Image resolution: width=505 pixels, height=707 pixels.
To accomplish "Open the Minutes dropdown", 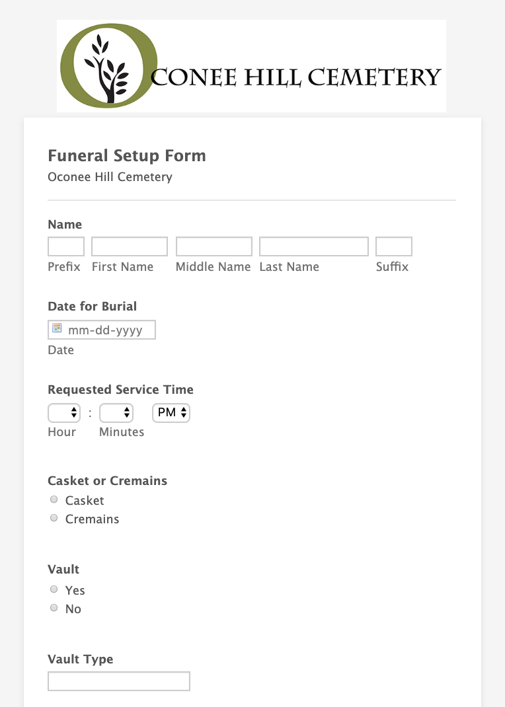I will point(116,412).
